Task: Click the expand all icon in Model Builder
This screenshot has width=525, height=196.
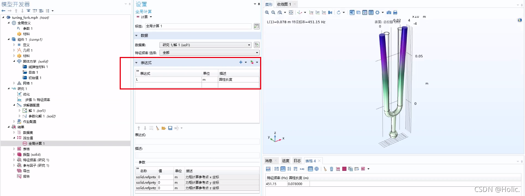Action: pyautogui.click(x=41, y=11)
